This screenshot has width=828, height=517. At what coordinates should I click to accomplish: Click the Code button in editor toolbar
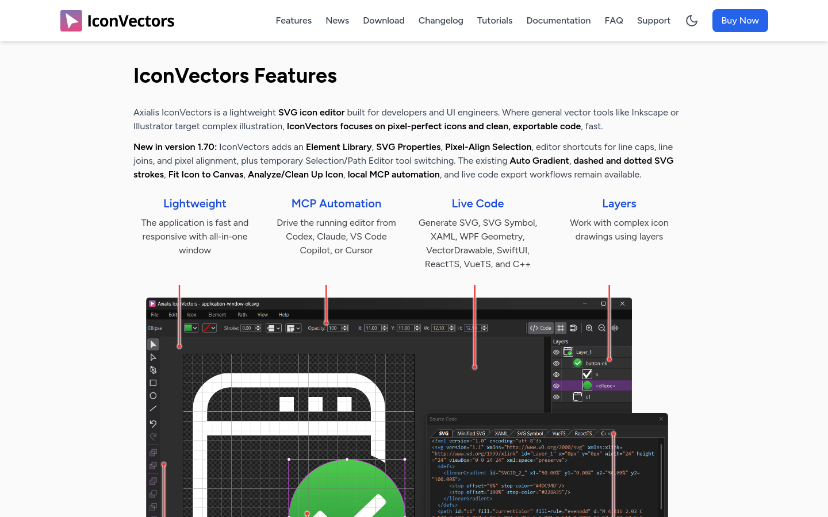coord(540,328)
